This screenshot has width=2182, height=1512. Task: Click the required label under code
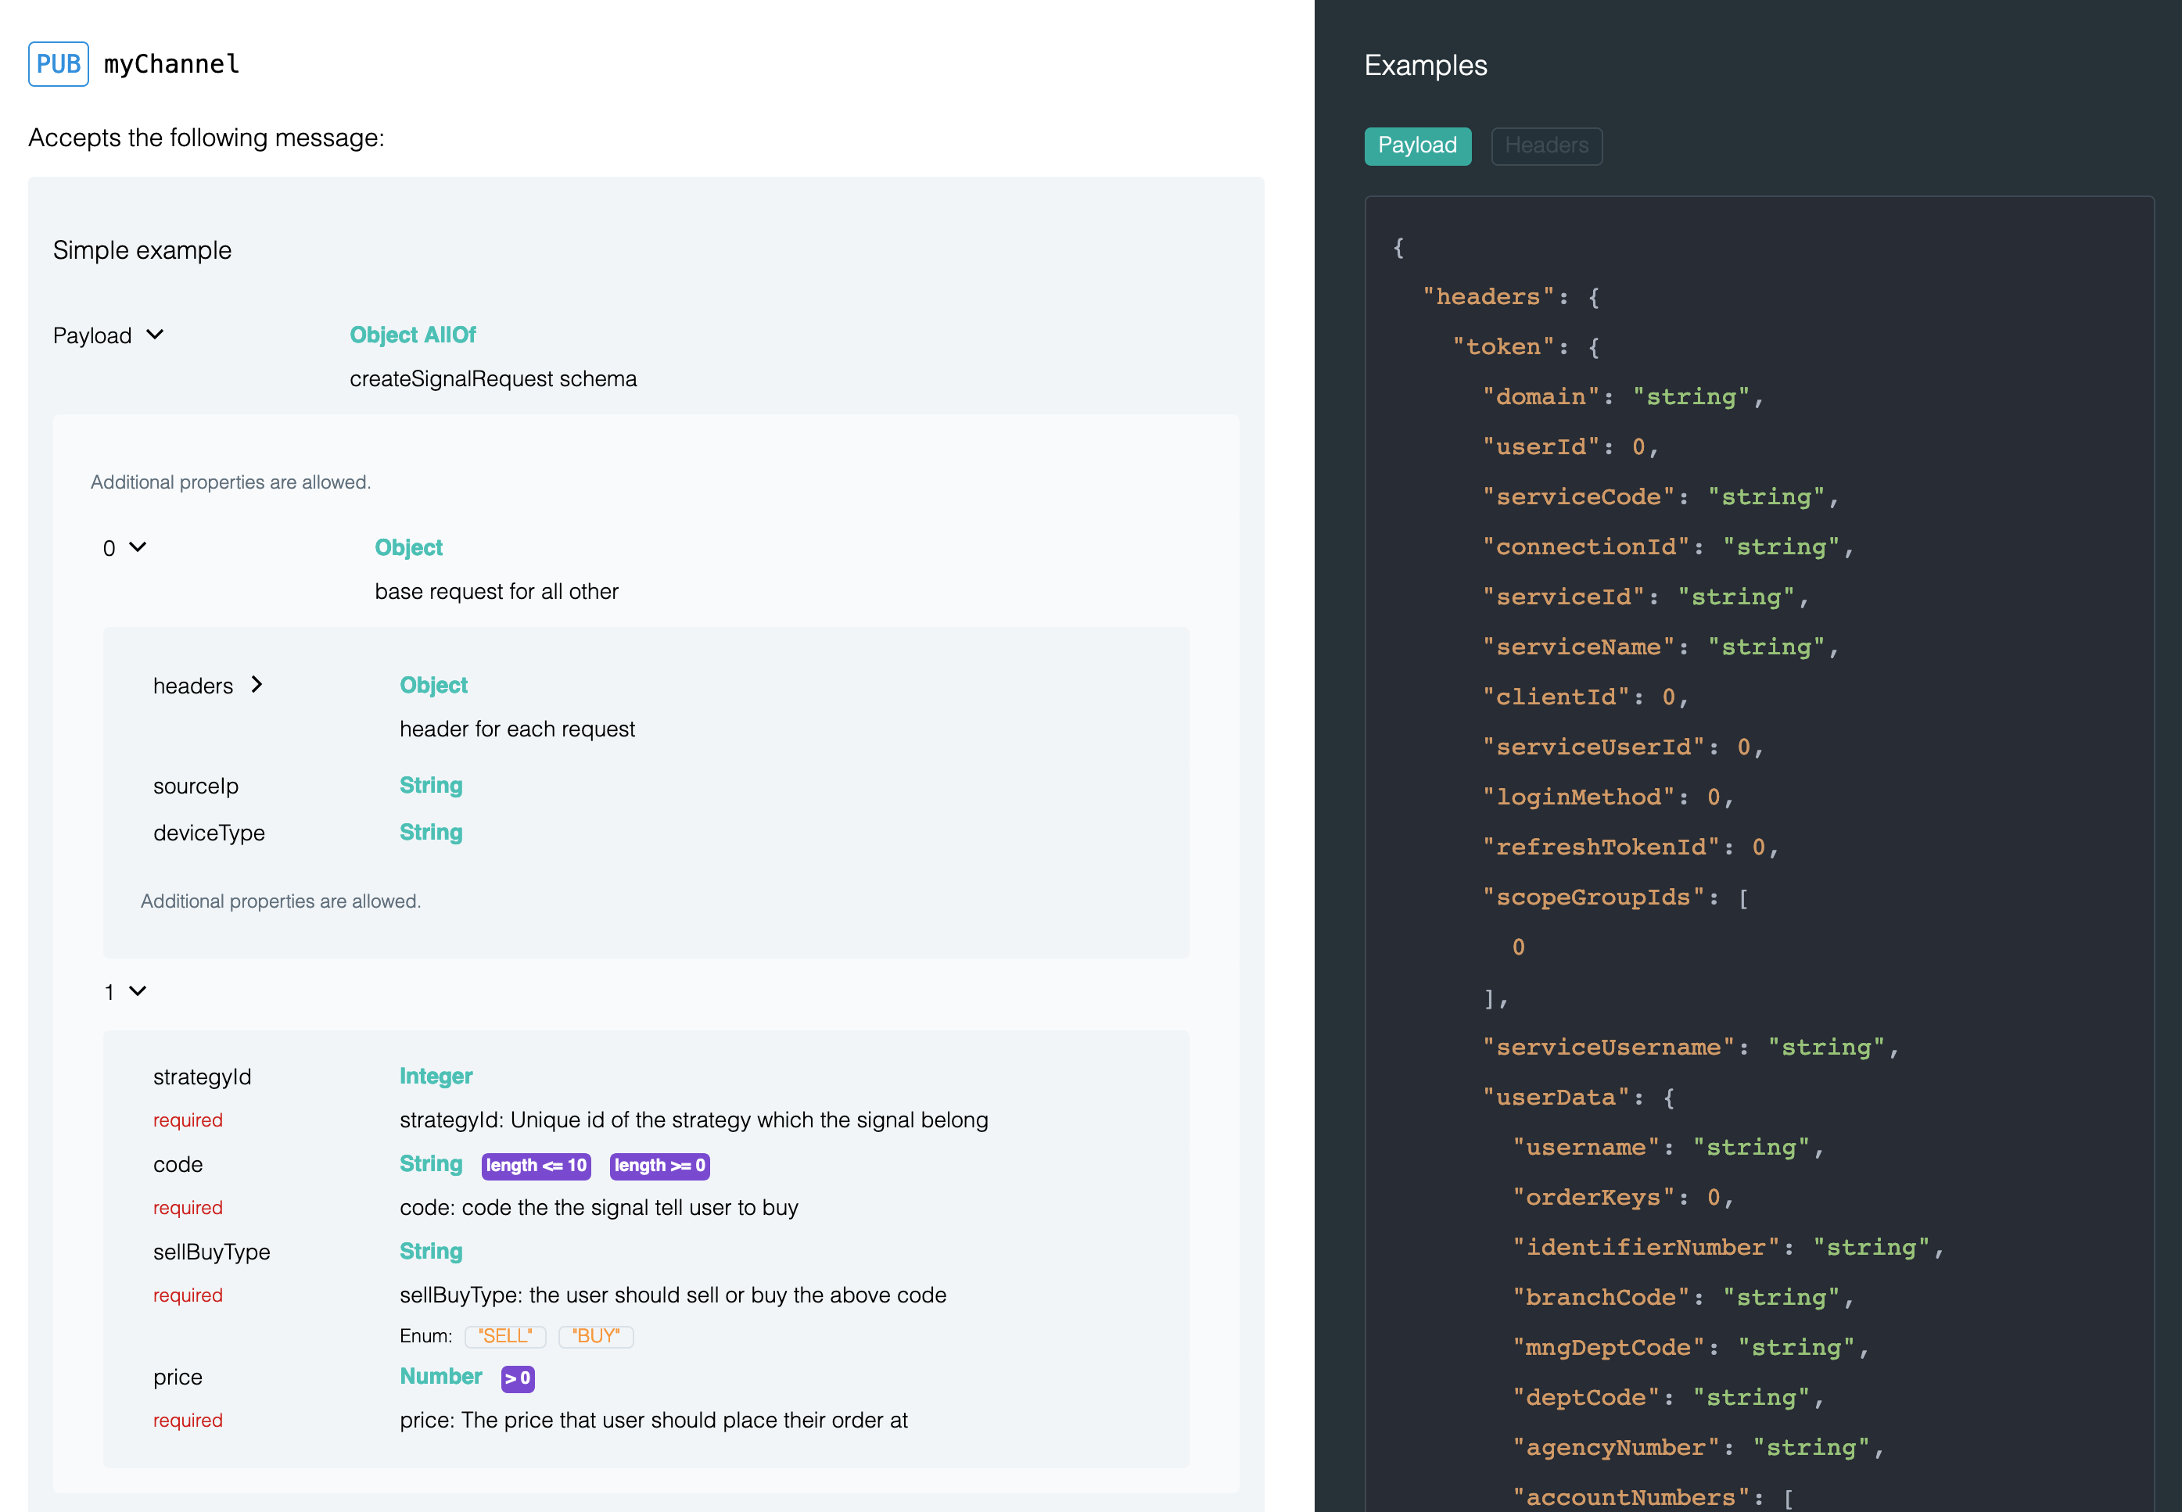point(187,1207)
